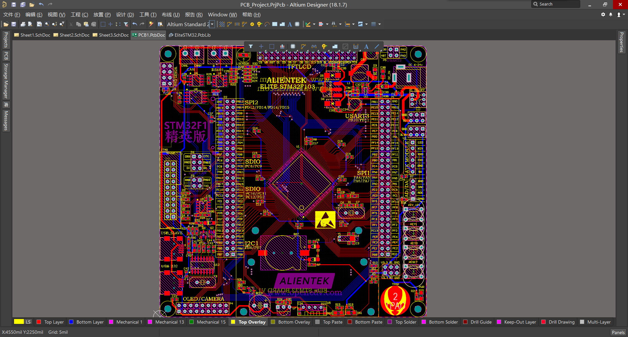The height and width of the screenshot is (337, 628).
Task: Click the keepout track tool icon
Action: (x=345, y=46)
